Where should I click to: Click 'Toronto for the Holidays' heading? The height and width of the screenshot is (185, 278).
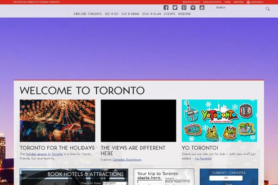coord(57,148)
